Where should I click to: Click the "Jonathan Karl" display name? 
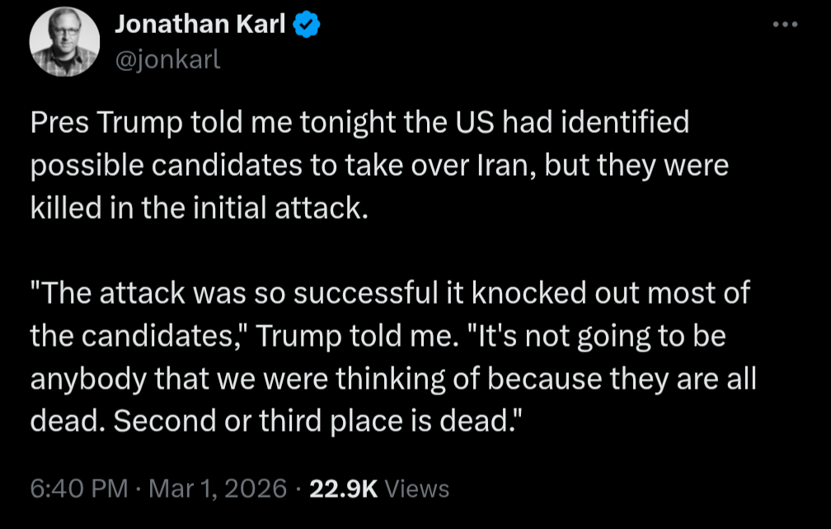tap(200, 26)
